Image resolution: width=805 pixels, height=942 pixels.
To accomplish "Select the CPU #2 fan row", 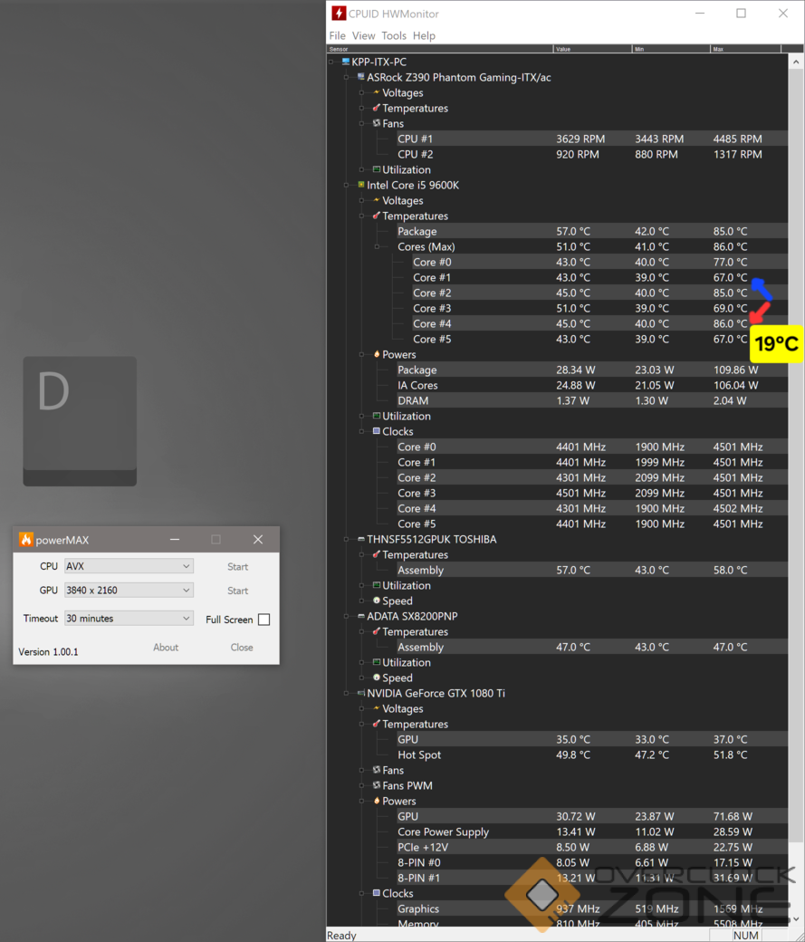I will 591,154.
